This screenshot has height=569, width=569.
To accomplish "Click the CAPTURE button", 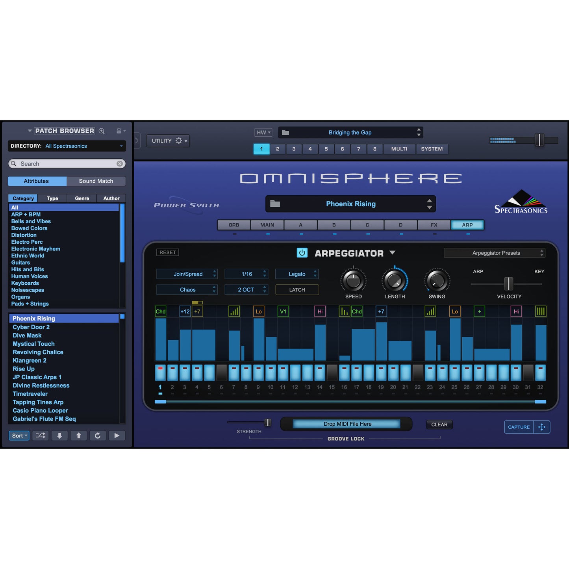I will [519, 427].
